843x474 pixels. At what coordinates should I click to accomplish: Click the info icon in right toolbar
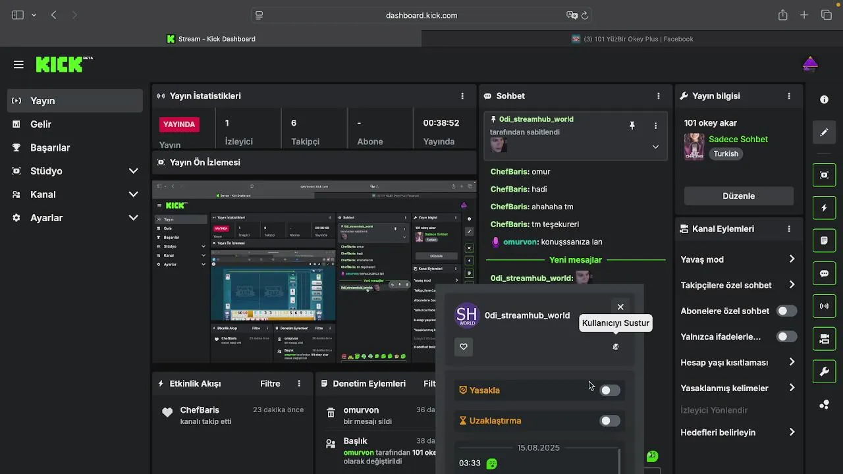point(824,99)
